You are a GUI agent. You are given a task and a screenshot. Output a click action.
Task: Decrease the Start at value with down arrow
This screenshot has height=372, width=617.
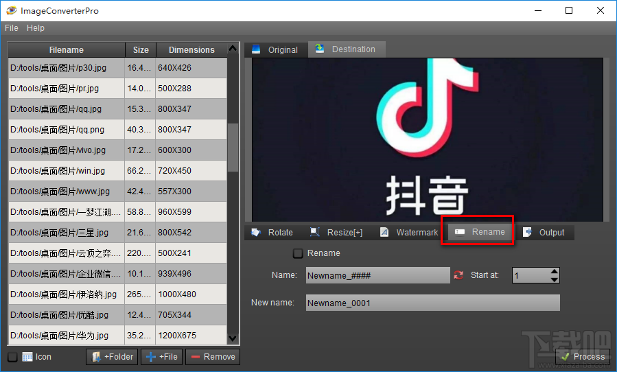pos(554,279)
